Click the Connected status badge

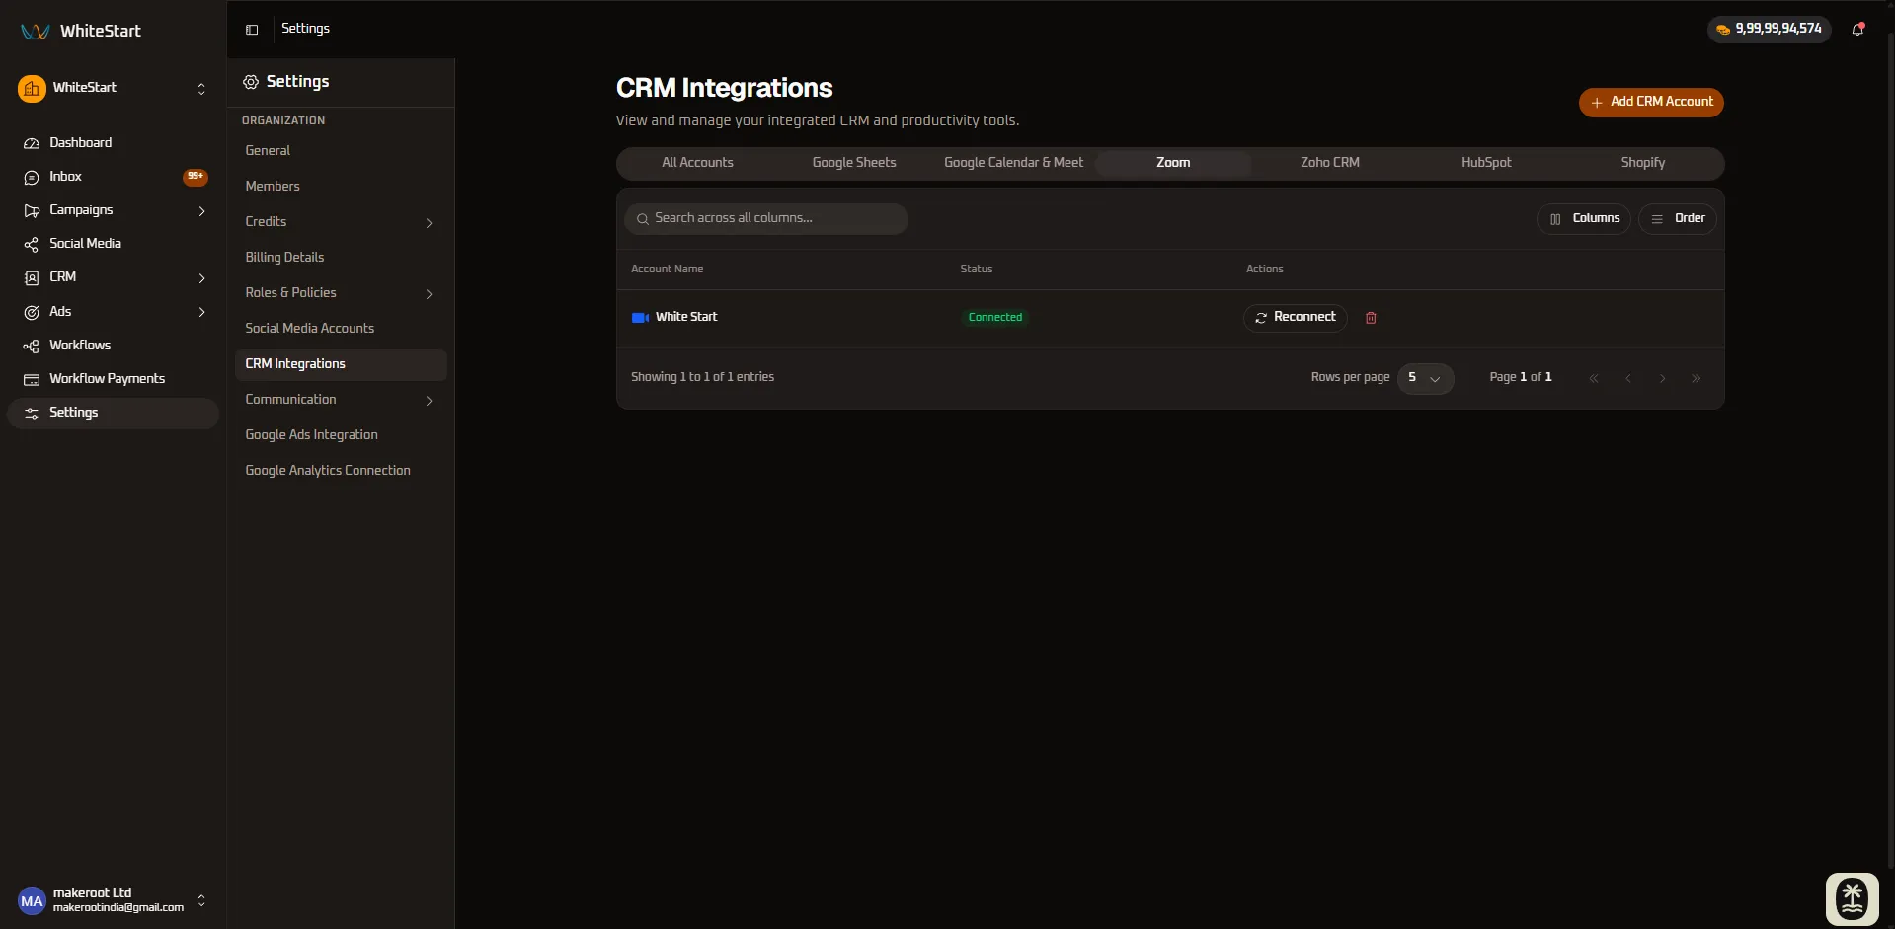995,318
